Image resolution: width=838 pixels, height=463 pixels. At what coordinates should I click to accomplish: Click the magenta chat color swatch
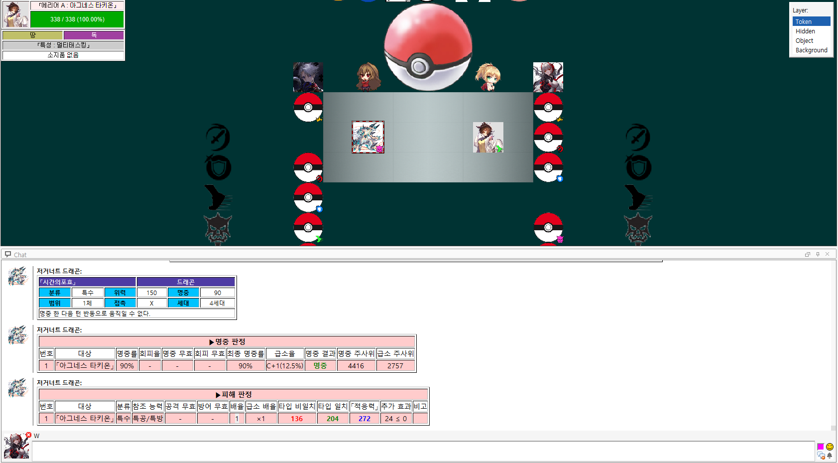[x=821, y=447]
